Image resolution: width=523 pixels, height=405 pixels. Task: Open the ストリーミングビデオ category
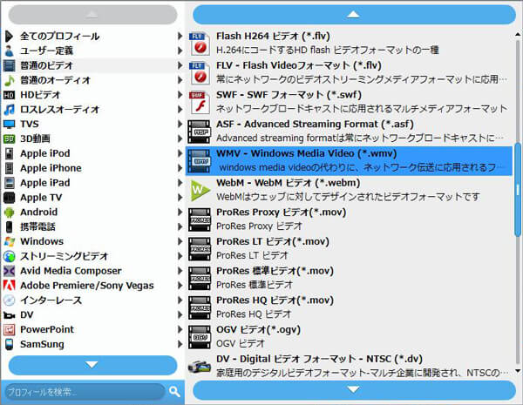click(x=92, y=256)
